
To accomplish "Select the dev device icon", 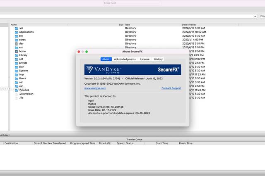I will click(17, 44).
